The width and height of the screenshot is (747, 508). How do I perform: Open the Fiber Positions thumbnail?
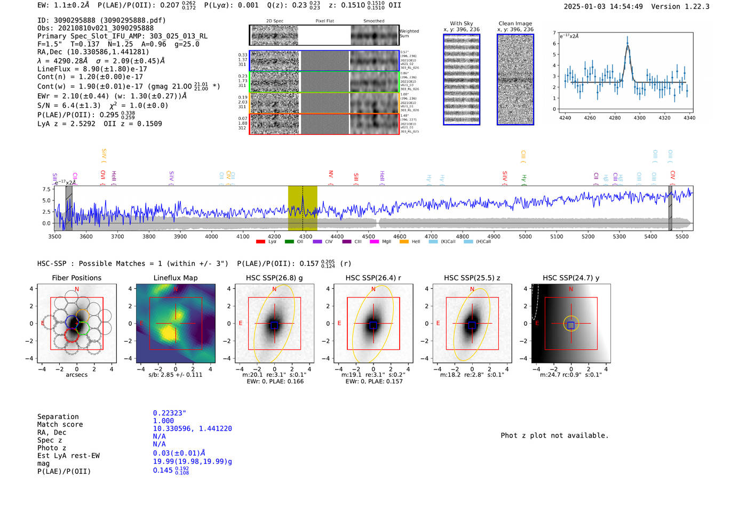tap(77, 324)
